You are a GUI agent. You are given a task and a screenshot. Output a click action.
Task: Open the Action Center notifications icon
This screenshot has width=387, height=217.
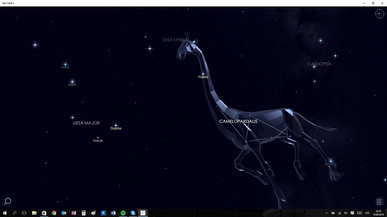click(x=352, y=213)
